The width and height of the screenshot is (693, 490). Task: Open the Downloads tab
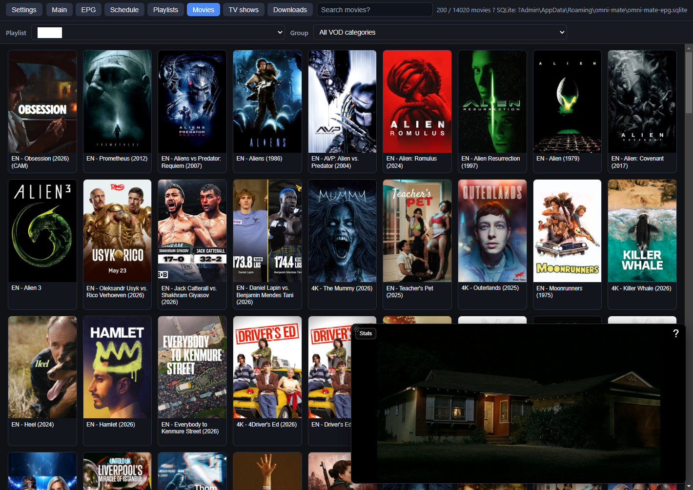290,10
